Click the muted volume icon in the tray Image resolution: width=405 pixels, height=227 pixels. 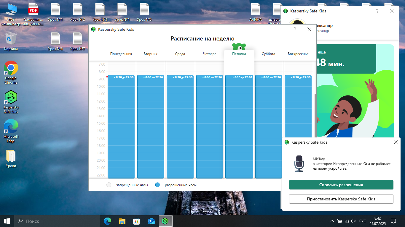click(x=353, y=221)
